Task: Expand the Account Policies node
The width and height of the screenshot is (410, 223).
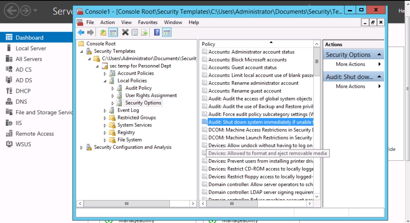Action: [x=105, y=74]
